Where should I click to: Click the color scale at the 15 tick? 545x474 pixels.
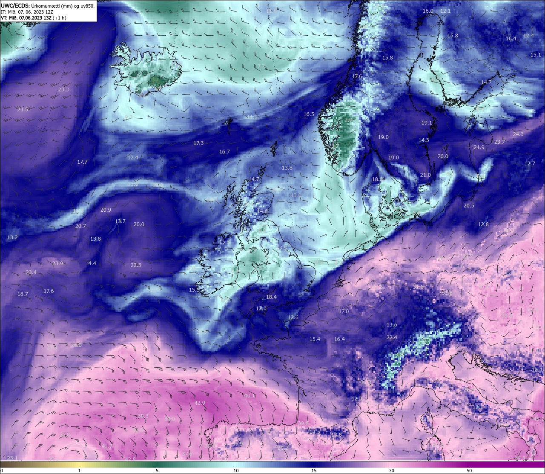[314, 465]
